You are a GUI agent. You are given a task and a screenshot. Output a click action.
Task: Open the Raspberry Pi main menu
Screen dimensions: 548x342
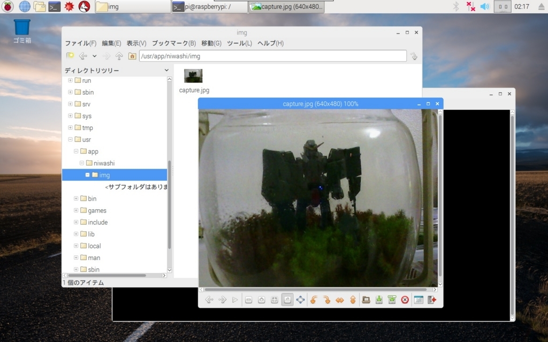(x=7, y=6)
